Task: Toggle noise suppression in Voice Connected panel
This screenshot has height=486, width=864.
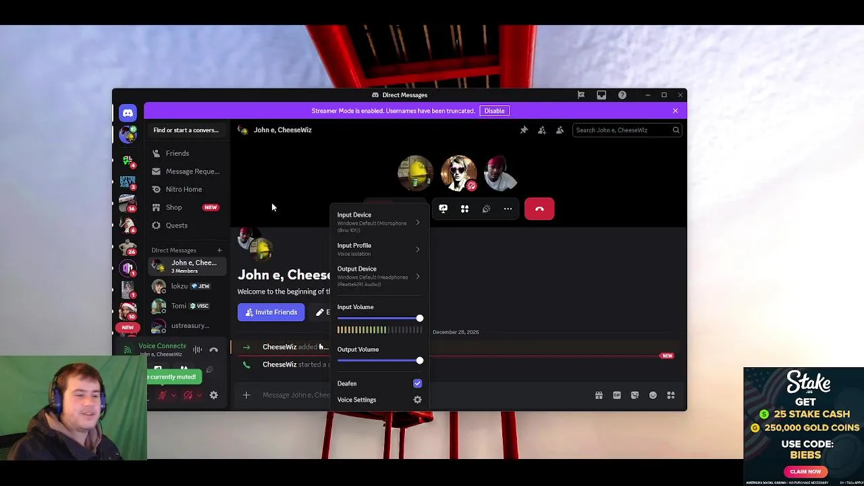Action: [197, 350]
